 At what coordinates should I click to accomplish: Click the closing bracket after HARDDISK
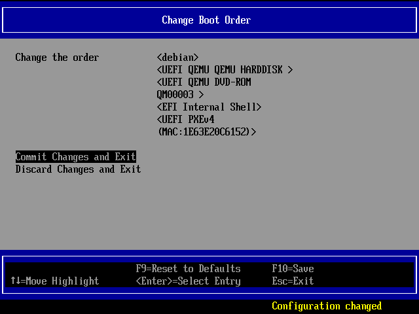[290, 70]
